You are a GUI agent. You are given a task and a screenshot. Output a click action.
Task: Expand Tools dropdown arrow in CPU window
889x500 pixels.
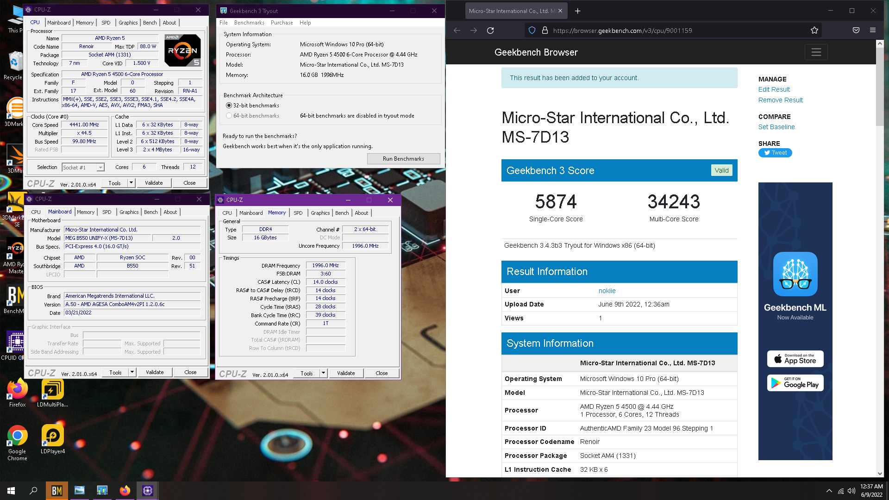click(131, 183)
